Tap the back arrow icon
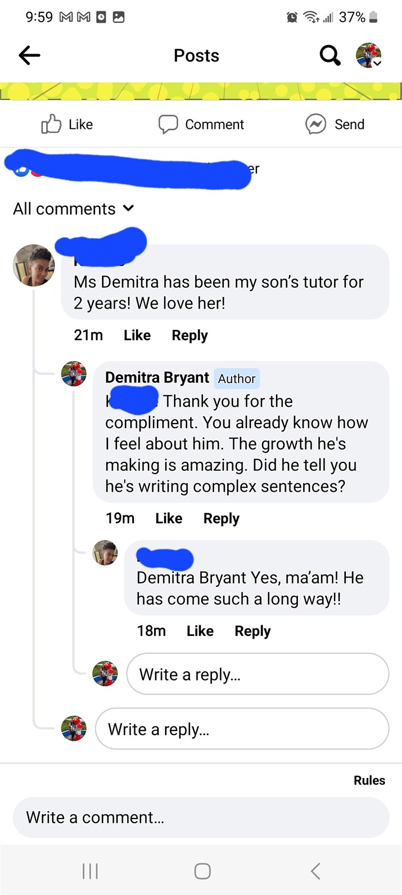This screenshot has height=895, width=402. [x=29, y=55]
